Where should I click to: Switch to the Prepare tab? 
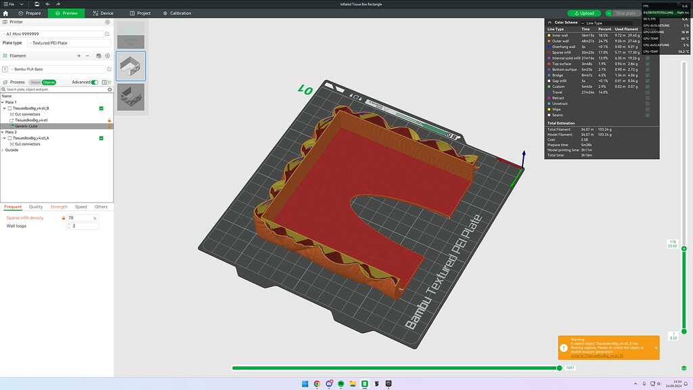tap(30, 14)
